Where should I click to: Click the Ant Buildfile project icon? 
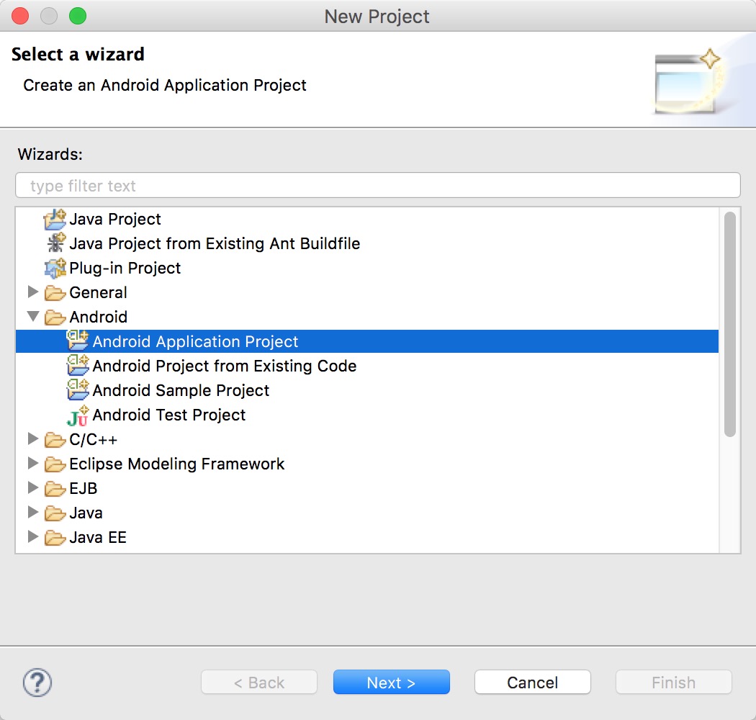[x=55, y=243]
